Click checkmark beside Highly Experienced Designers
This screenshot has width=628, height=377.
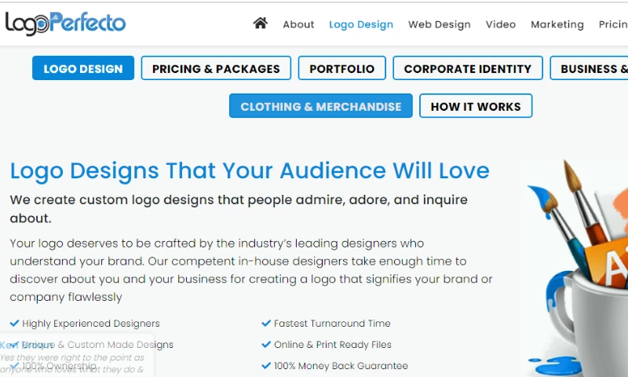(x=15, y=323)
